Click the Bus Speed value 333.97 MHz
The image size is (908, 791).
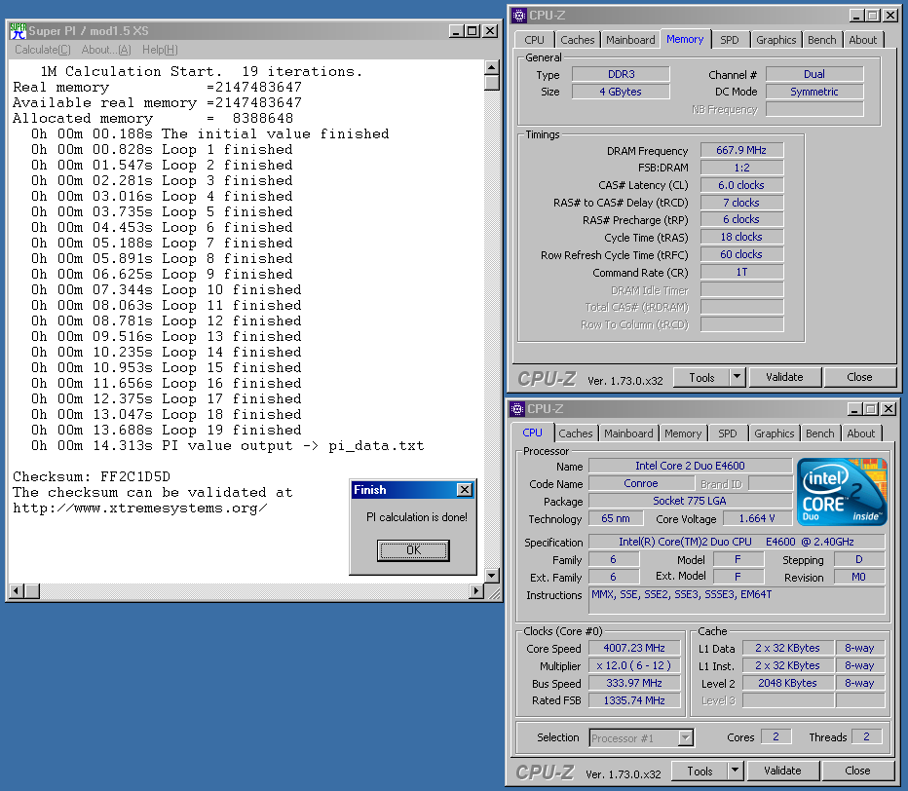[x=634, y=683]
